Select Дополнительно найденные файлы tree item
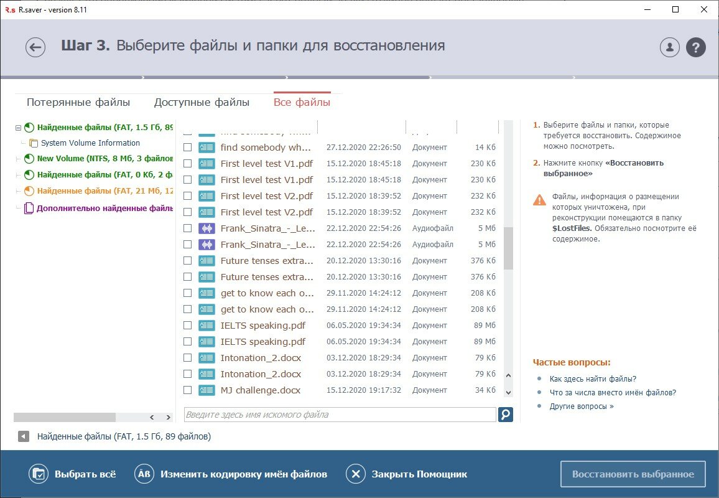This screenshot has height=498, width=719. tap(105, 209)
